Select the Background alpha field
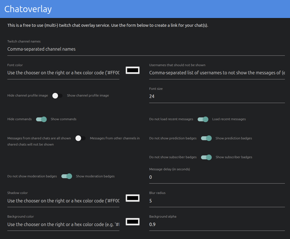The height and width of the screenshot is (239, 290). click(217, 224)
